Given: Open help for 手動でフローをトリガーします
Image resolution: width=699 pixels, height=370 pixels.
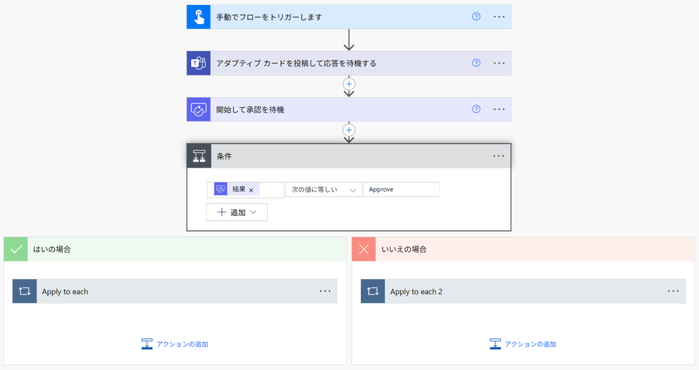Looking at the screenshot, I should pos(476,17).
